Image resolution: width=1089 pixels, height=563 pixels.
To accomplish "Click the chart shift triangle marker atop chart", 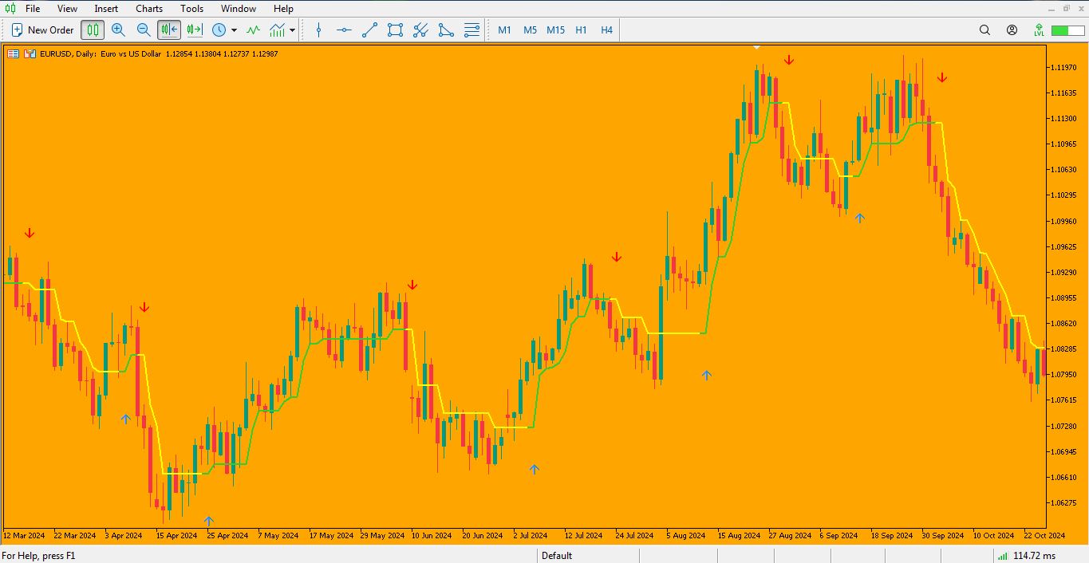I will click(757, 47).
